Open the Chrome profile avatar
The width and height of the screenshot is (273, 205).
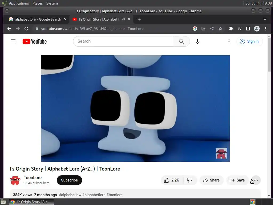tap(257, 29)
